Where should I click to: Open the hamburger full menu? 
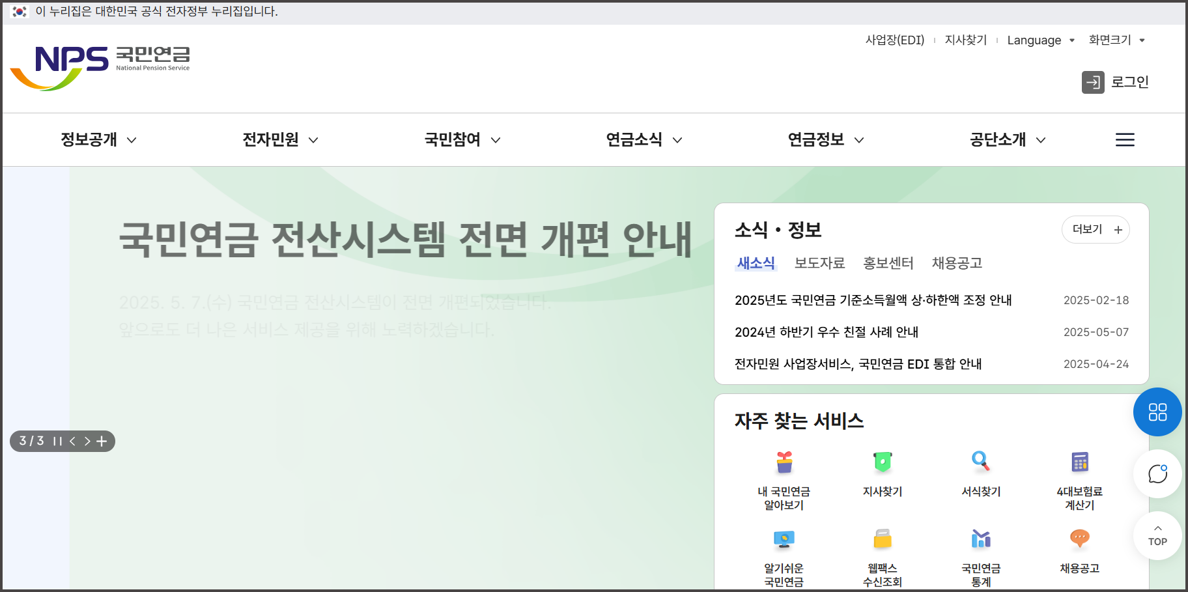pyautogui.click(x=1125, y=139)
